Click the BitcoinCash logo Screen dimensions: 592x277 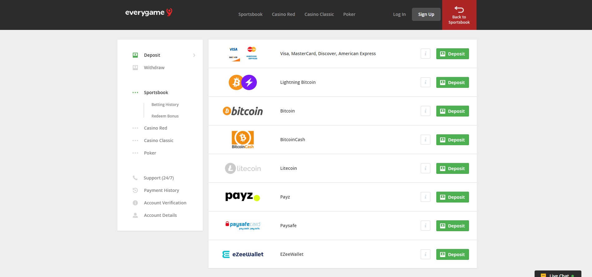click(243, 140)
